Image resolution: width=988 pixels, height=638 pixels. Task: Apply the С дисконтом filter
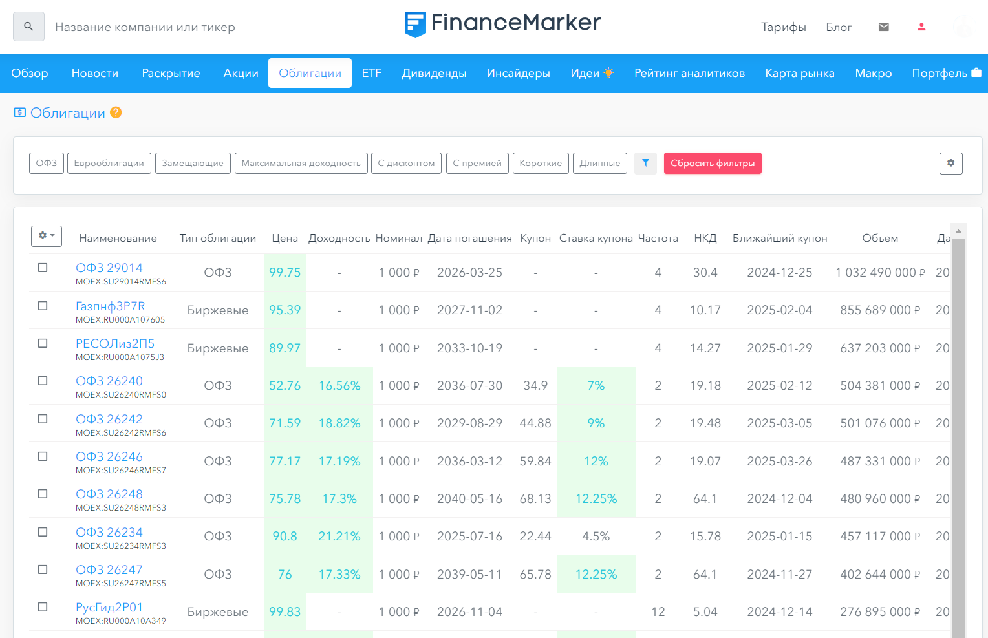click(407, 164)
